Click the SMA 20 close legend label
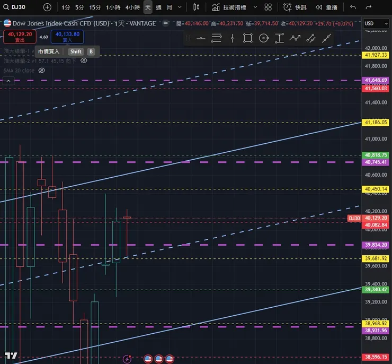 tap(19, 71)
